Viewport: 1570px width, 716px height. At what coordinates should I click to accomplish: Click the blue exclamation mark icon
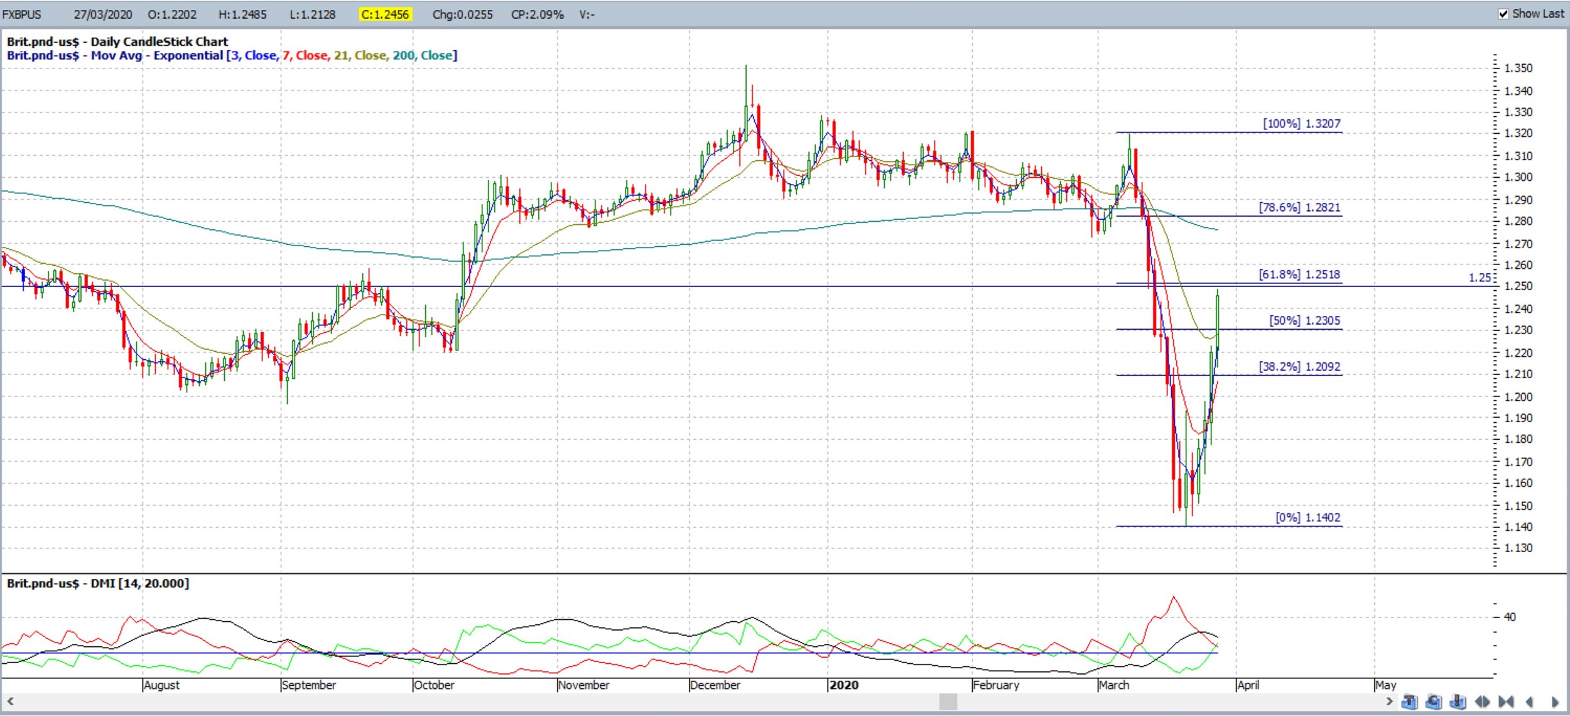(1458, 702)
